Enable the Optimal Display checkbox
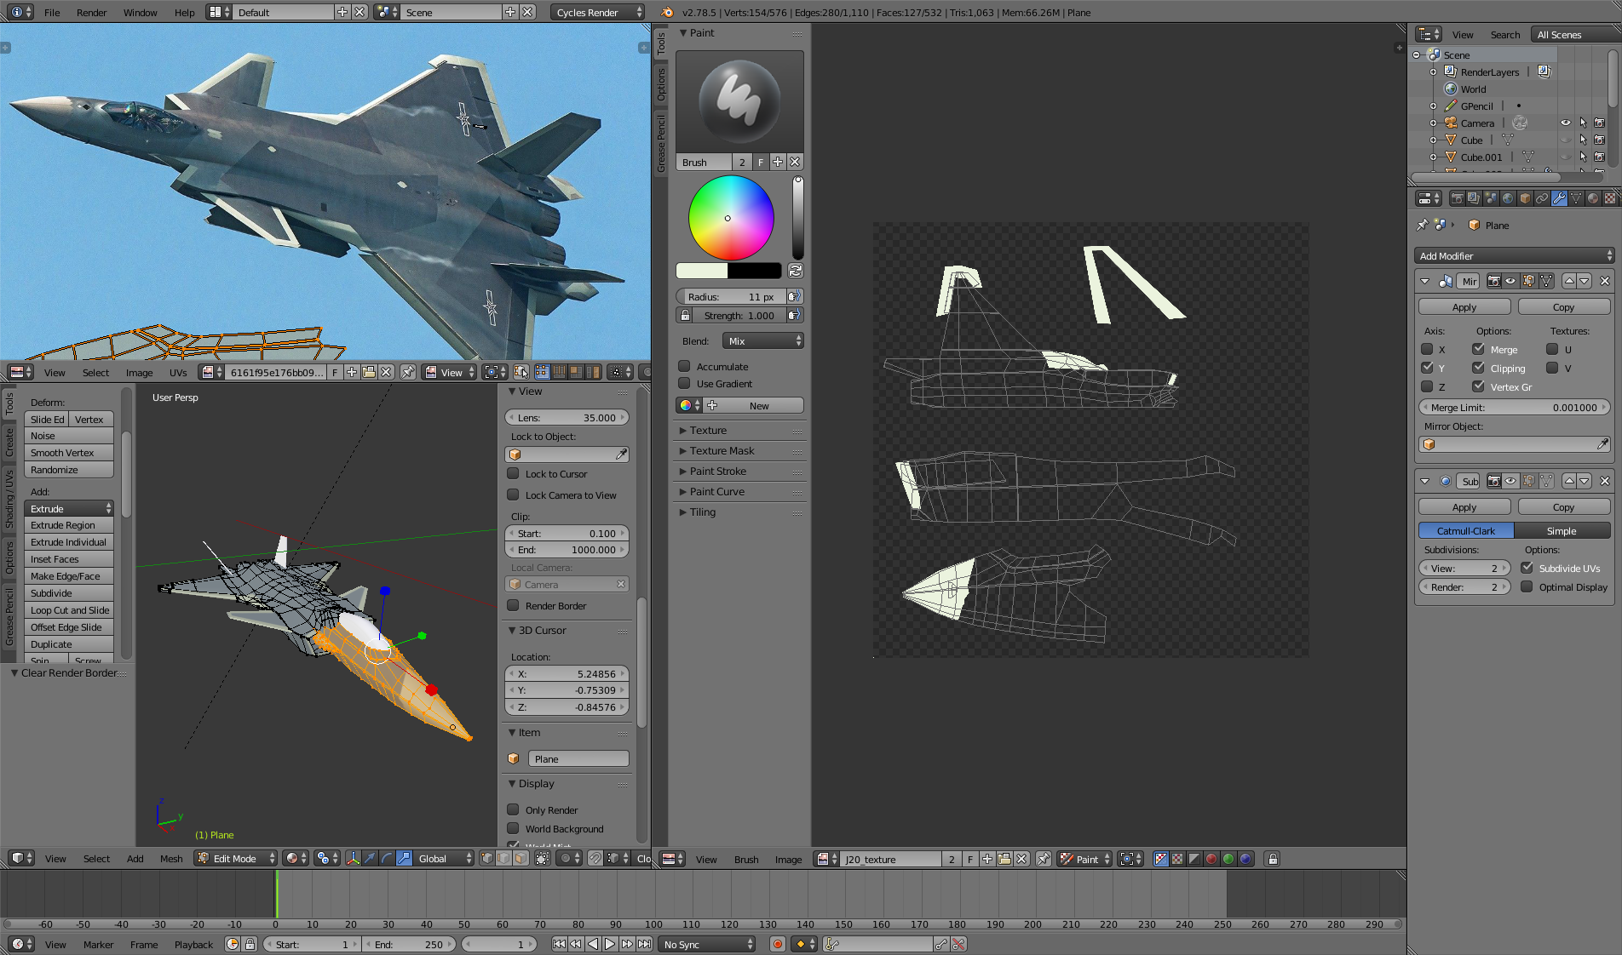Image resolution: width=1622 pixels, height=955 pixels. point(1527,586)
